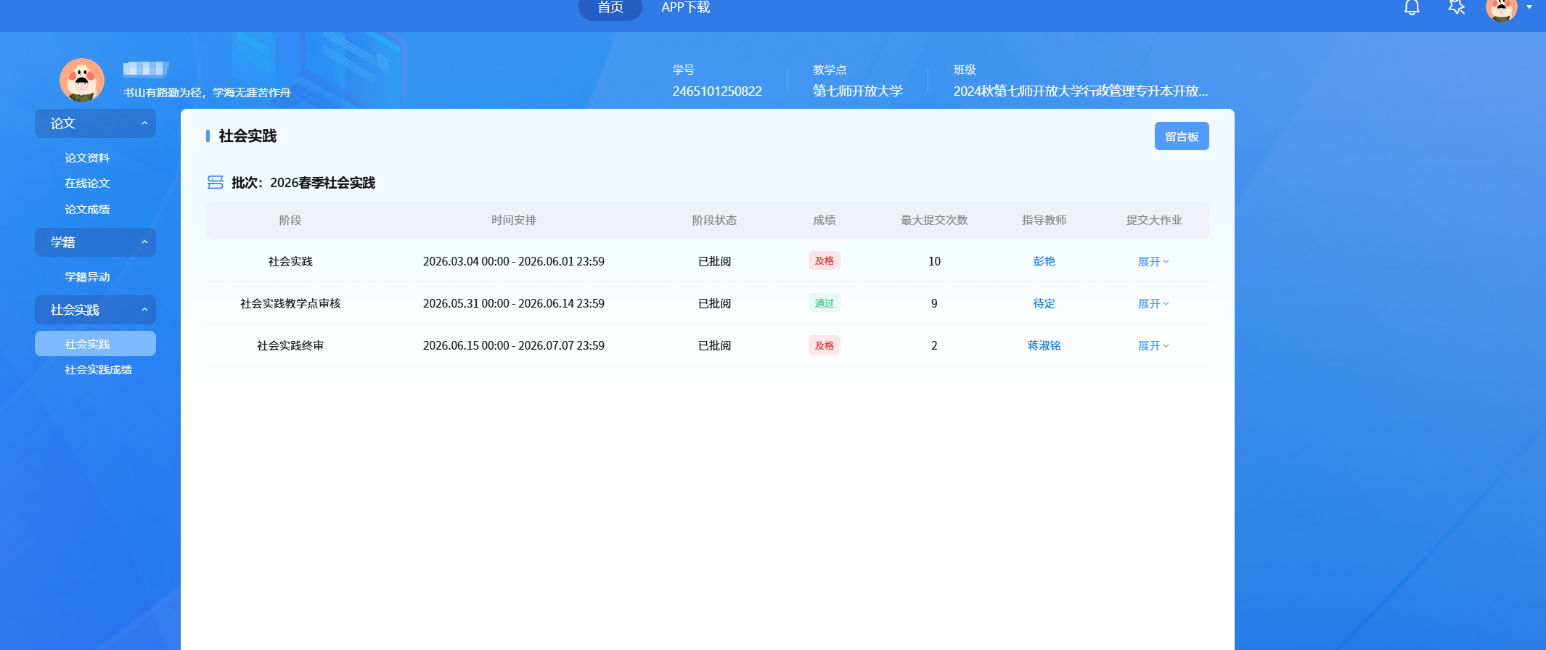Expand submissions for 社会实践教学点审核 row

tap(1153, 303)
